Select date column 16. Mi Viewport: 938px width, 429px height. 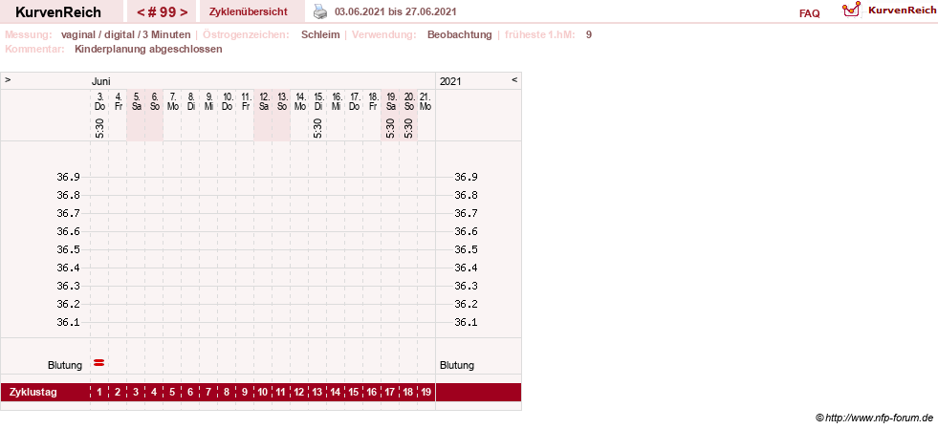[337, 101]
